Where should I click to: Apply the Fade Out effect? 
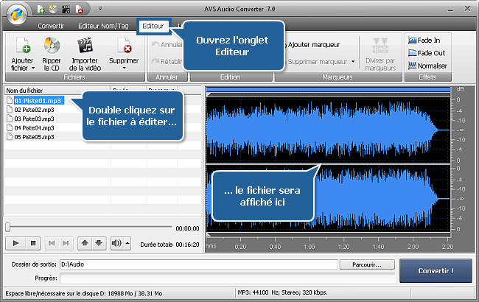430,52
